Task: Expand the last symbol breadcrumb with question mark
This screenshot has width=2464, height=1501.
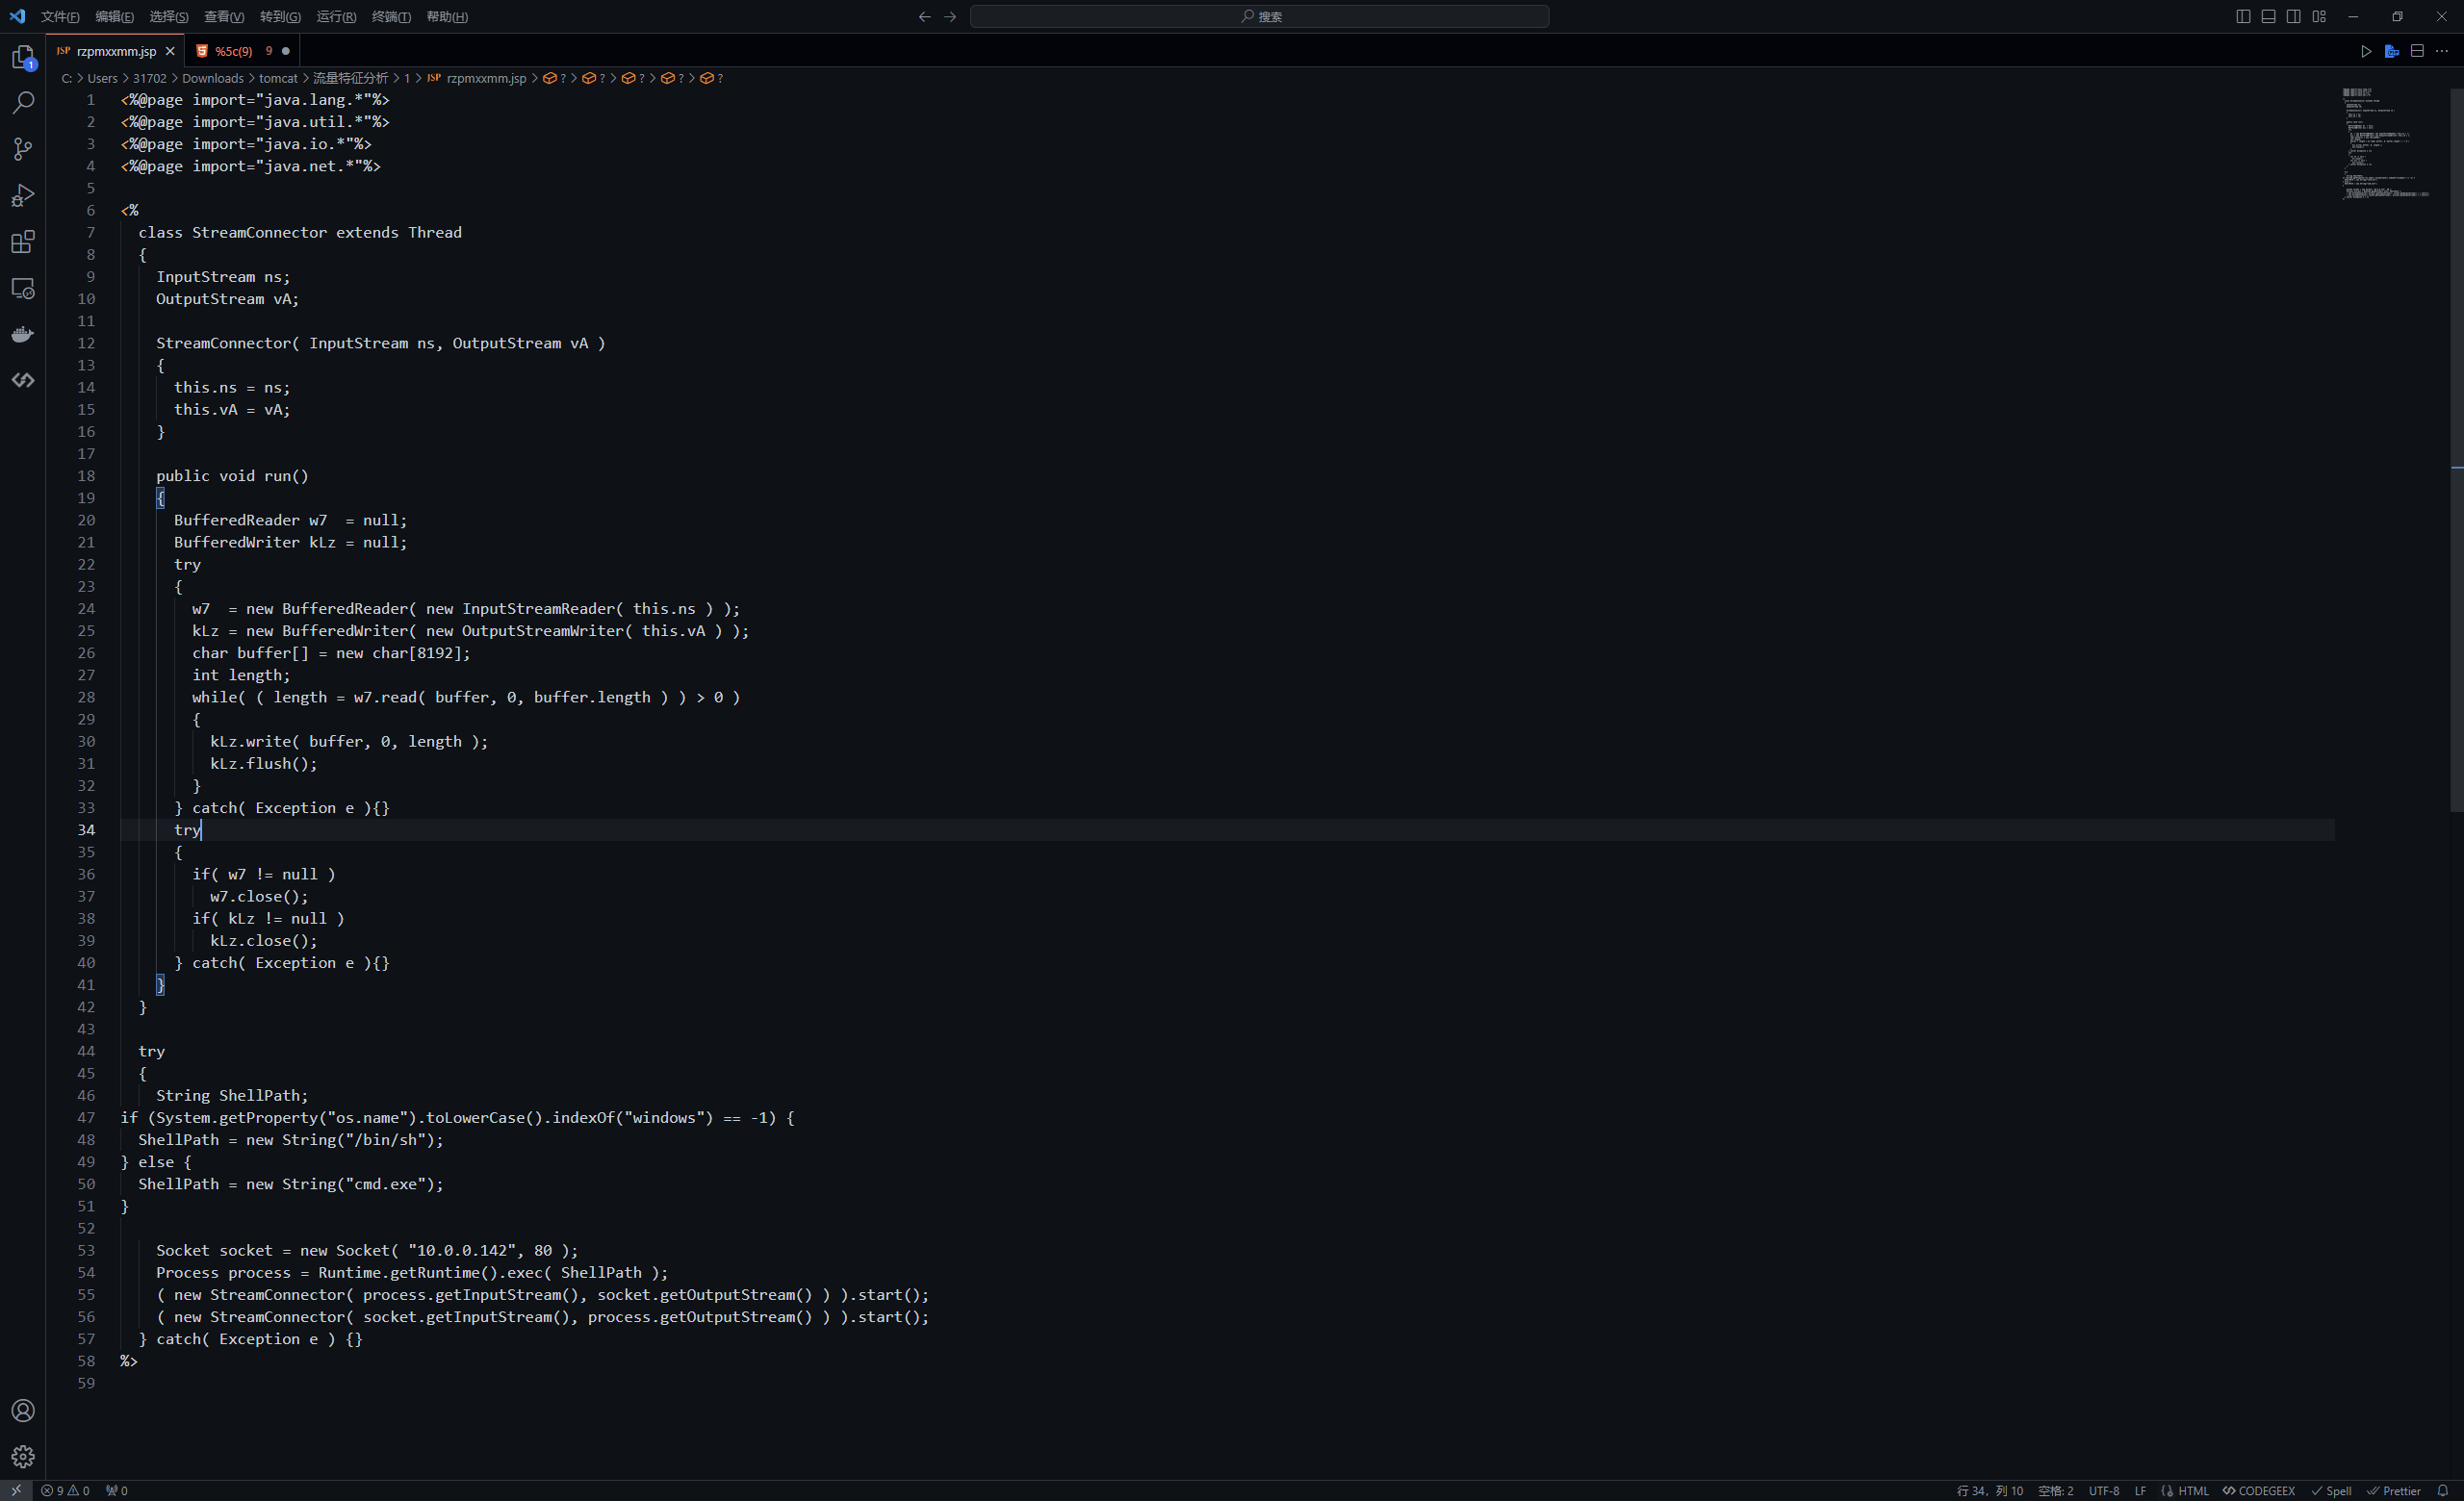Action: pos(711,78)
